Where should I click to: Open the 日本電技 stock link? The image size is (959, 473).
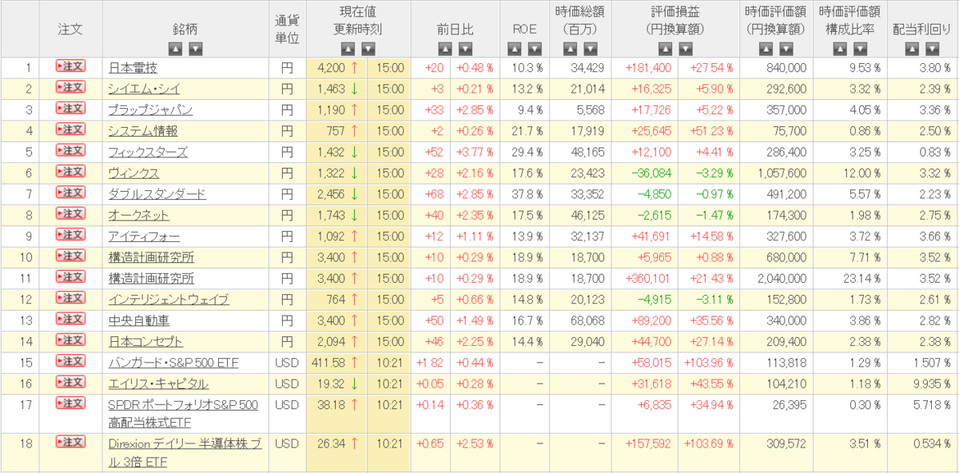[133, 68]
